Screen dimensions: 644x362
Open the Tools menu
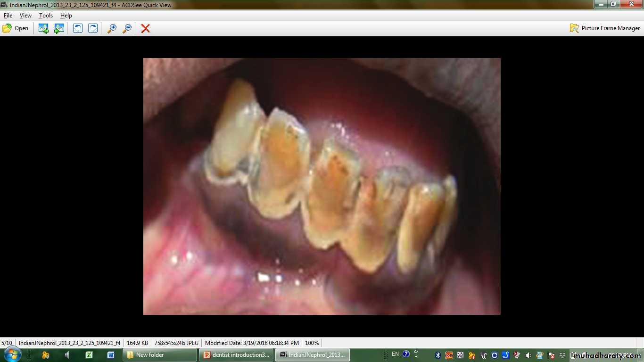pos(46,16)
